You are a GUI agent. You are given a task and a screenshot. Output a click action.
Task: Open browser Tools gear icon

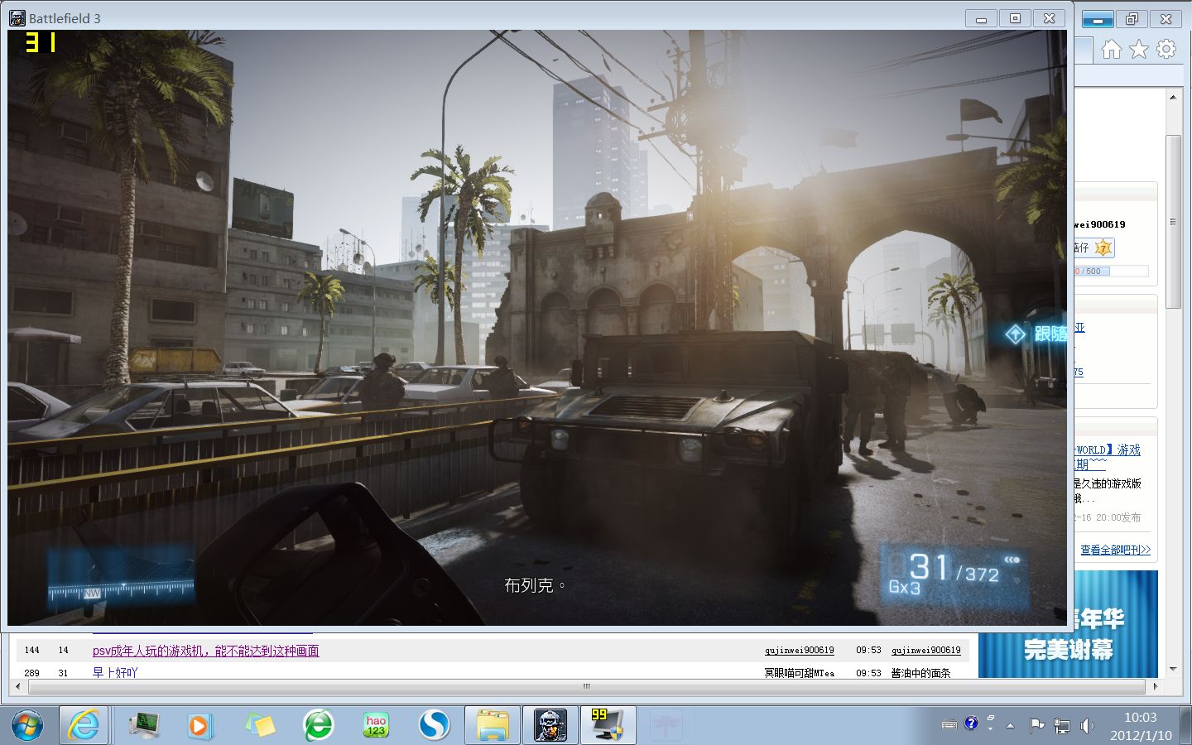tap(1166, 50)
